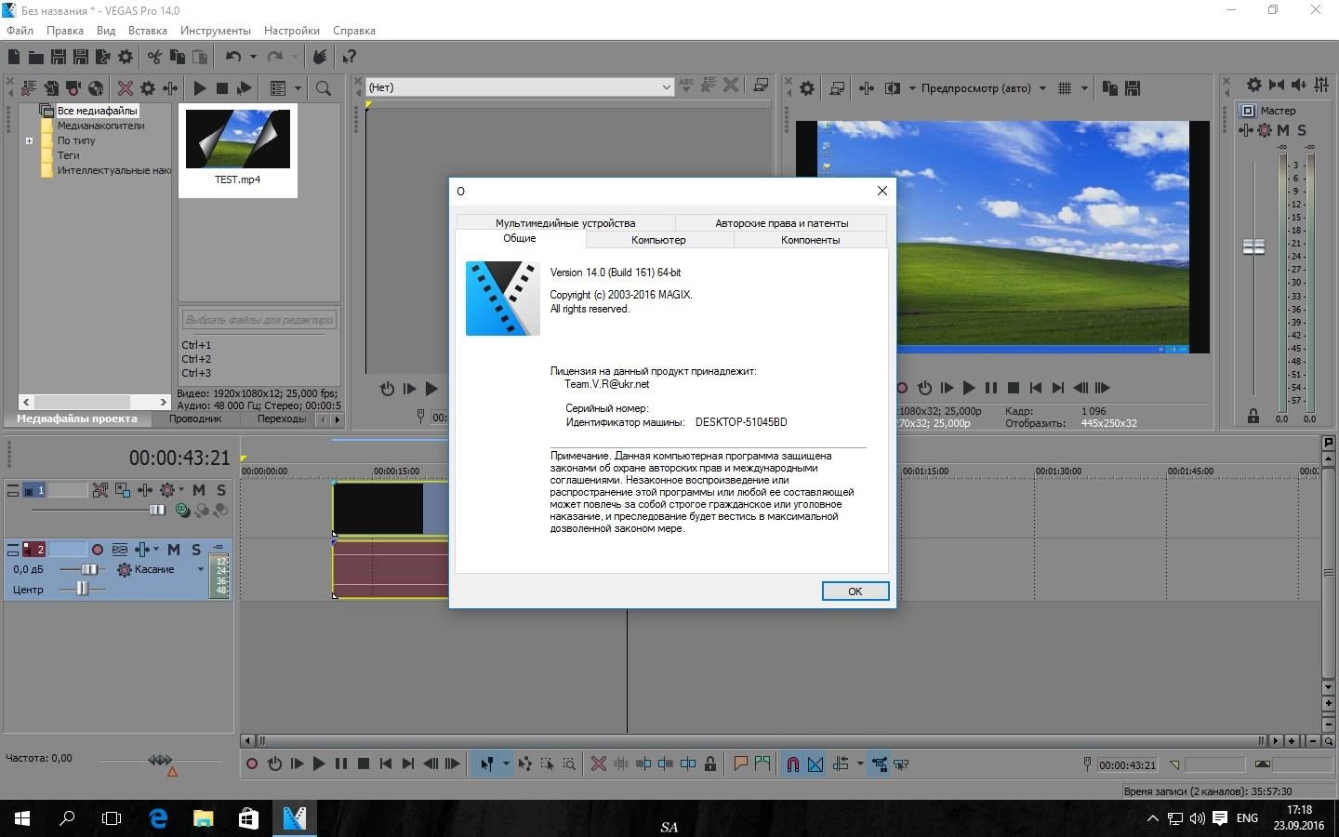
Task: Click Remove selected media red X icon
Action: pos(126,88)
